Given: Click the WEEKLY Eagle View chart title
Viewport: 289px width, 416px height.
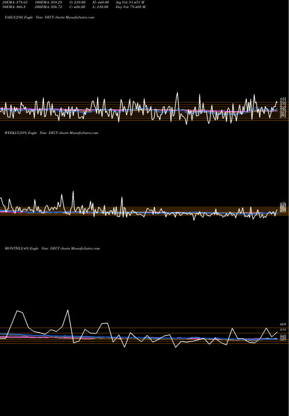Looking at the screenshot, I should coord(51,133).
